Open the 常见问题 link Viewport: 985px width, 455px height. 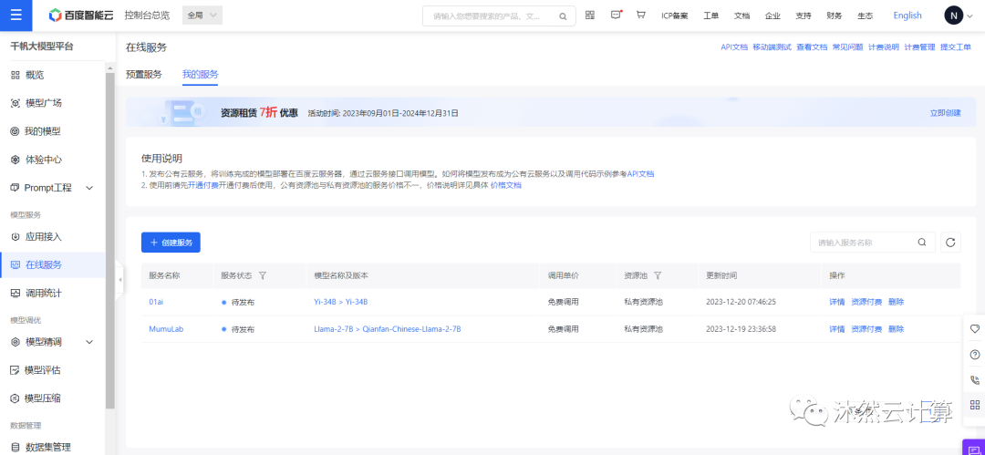pos(847,47)
